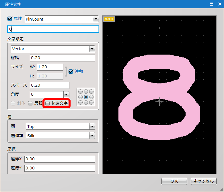This screenshot has width=224, height=192.
Task: Expand the Vector font type dropdown
Action: pyautogui.click(x=92, y=49)
